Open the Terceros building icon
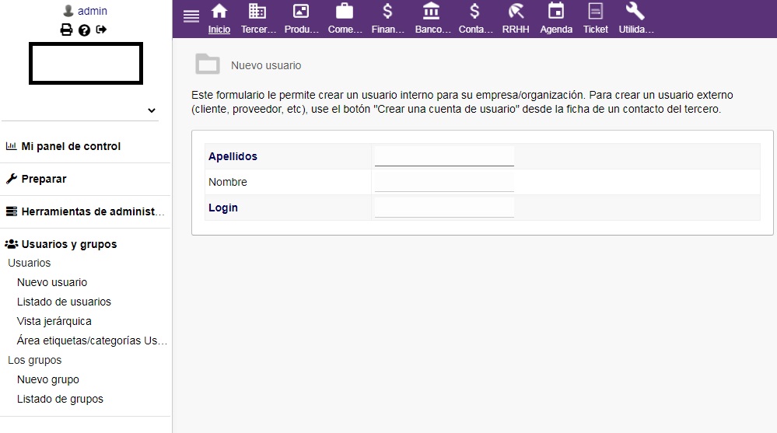 [257, 11]
